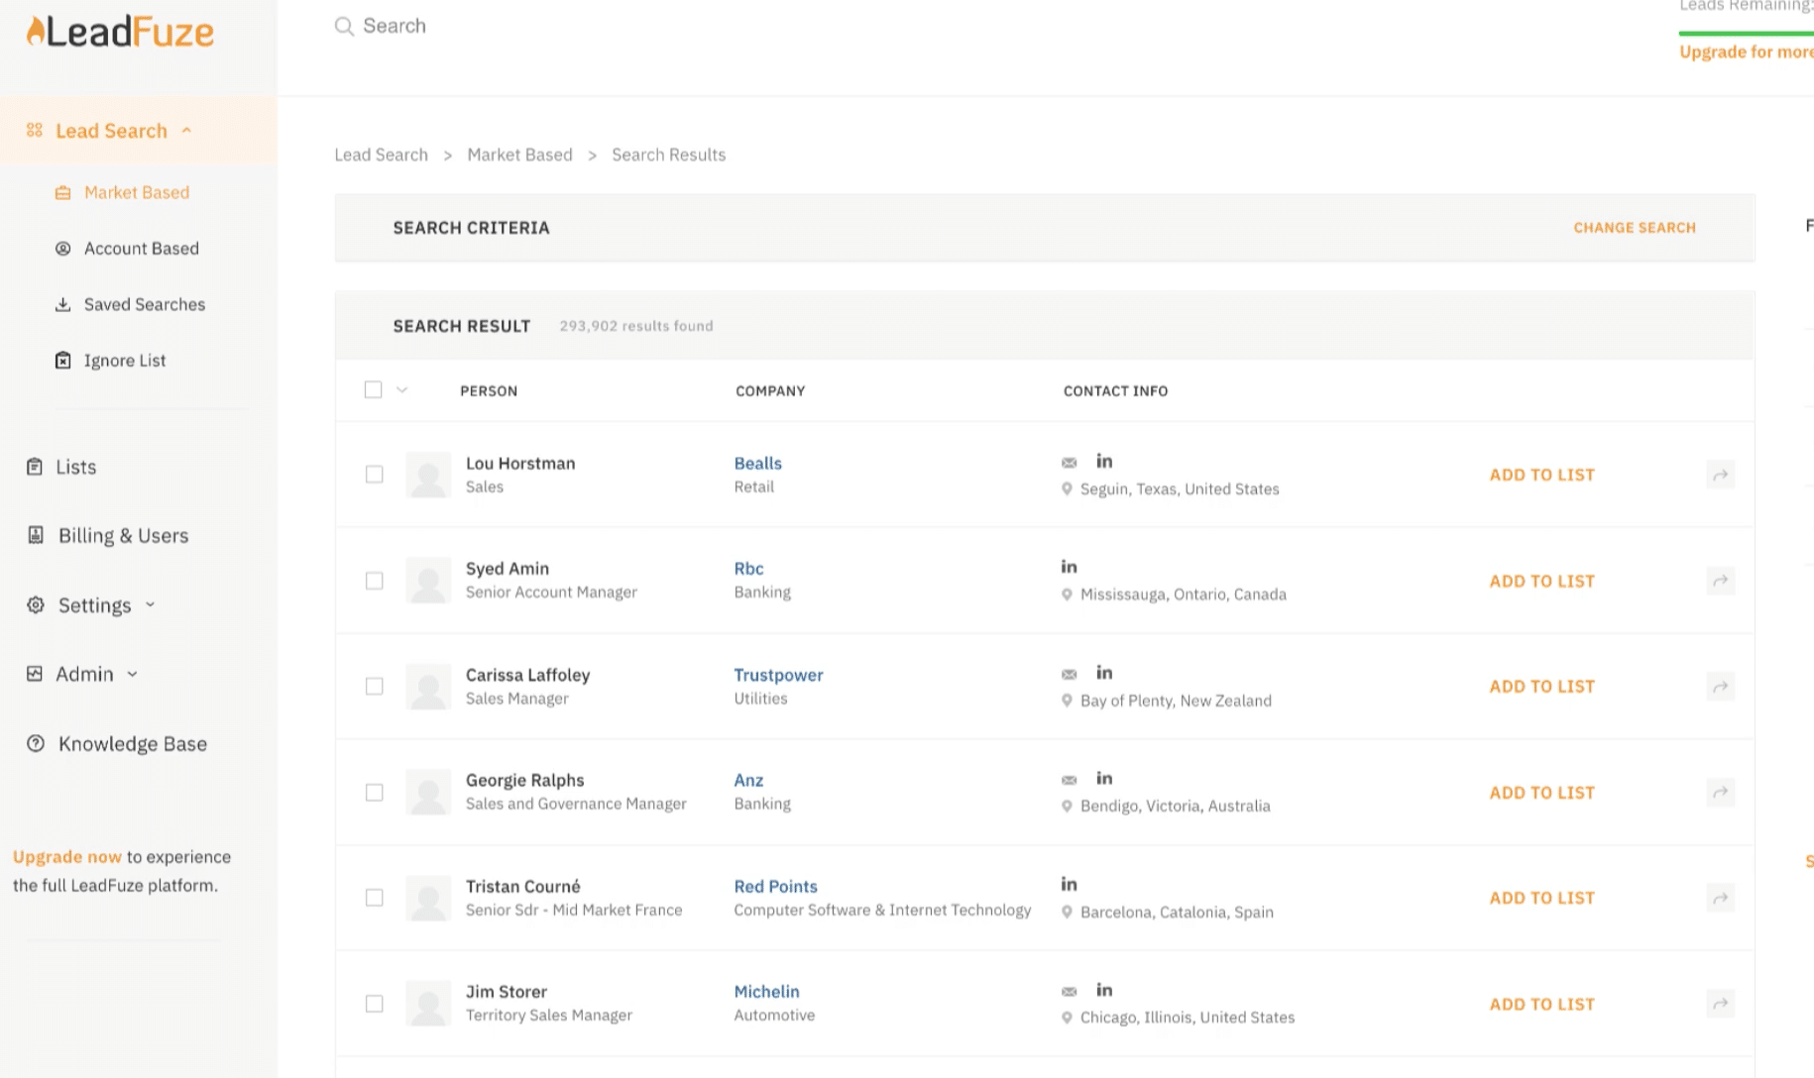
Task: Open the Bealls company link
Action: 757,463
